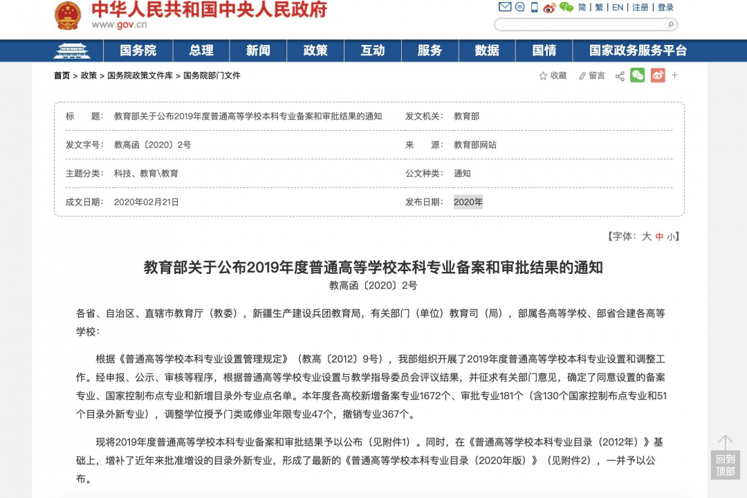Click the 科技、教育\教育 subject category value
747x498 pixels.
pos(146,174)
